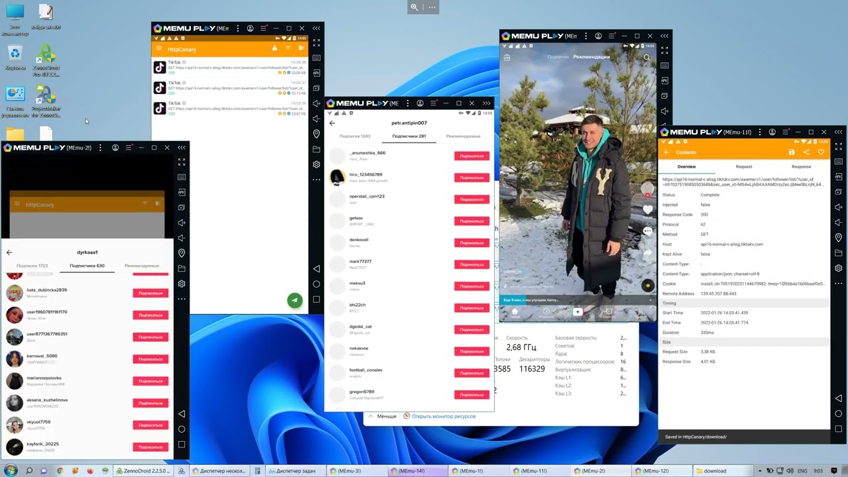Screen dimensions: 848x477
Task: Open ZennoDroid desktop shortcut
Action: pyautogui.click(x=45, y=61)
